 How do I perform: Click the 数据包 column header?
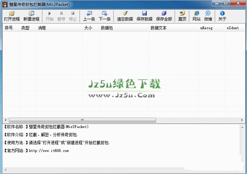(124, 28)
